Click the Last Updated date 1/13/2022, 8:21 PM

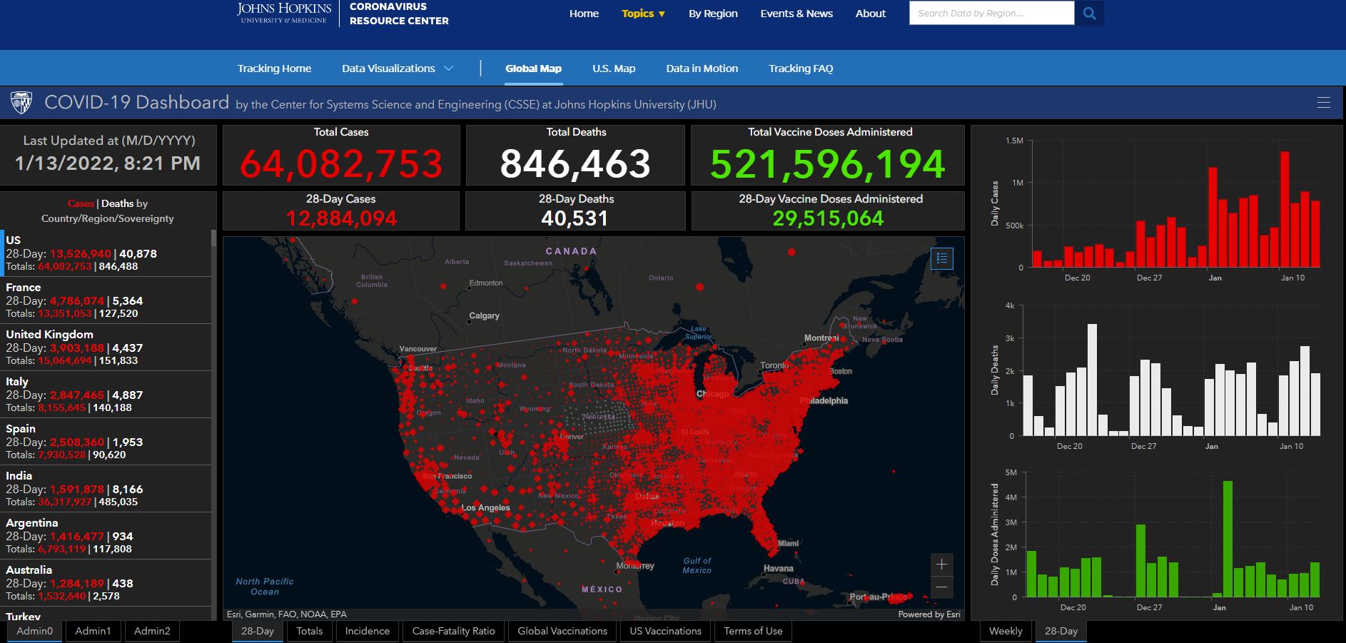pyautogui.click(x=108, y=163)
